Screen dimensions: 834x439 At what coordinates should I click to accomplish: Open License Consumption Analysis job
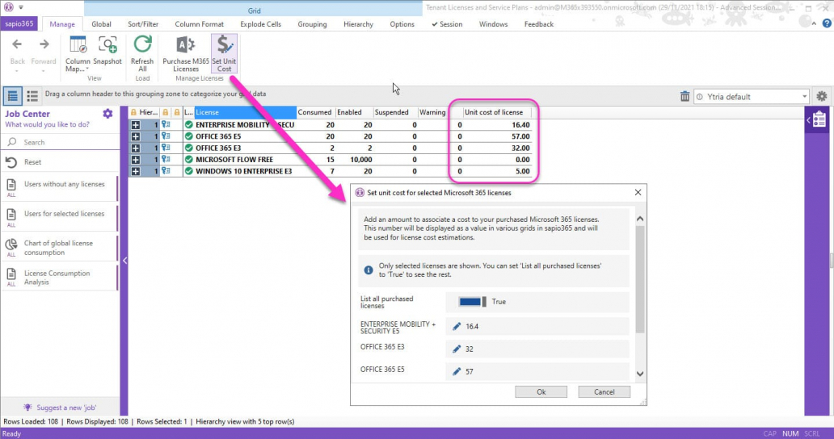[59, 277]
